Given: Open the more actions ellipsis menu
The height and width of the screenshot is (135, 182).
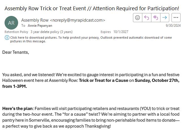Looking at the screenshot, I should pyautogui.click(x=176, y=18).
